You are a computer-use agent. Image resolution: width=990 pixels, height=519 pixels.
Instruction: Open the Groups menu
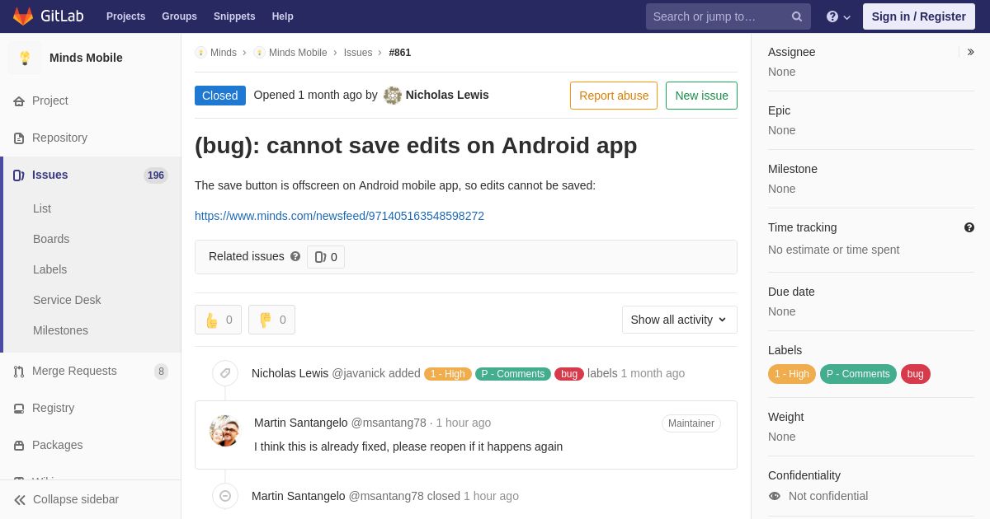tap(179, 16)
